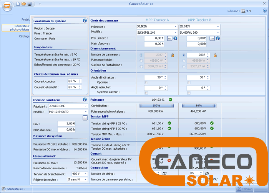269x193 pixels.
Task: Check MPP 25 °C status for Tracker B
Action: (212, 123)
